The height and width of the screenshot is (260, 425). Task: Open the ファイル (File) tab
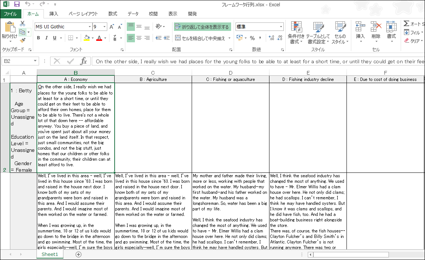pyautogui.click(x=10, y=14)
